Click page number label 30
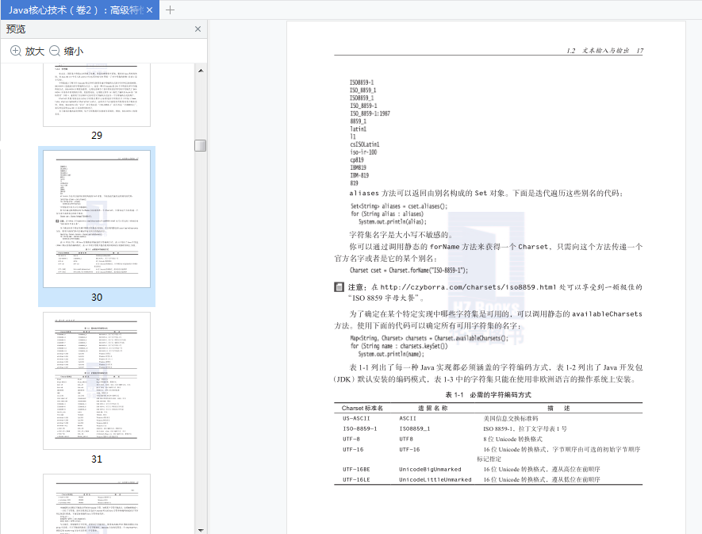The width and height of the screenshot is (702, 534). click(x=97, y=298)
